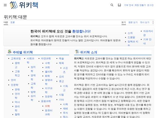The height and width of the screenshot is (118, 158).
Task: Open the 응용과학 category link
Action: (46, 101)
